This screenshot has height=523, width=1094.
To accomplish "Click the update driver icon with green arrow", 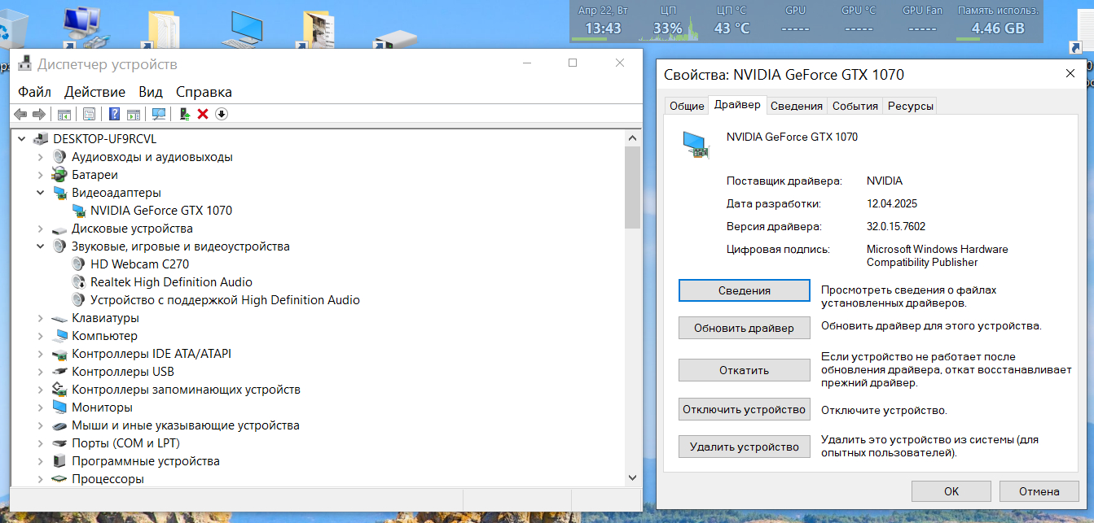I will [185, 114].
